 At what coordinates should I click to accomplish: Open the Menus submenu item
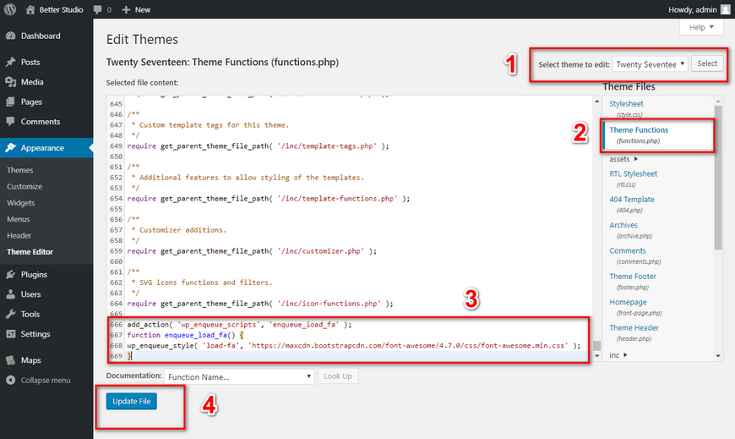pyautogui.click(x=19, y=219)
